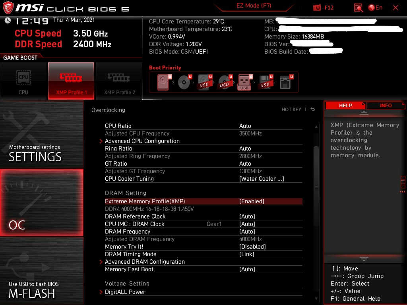Click the Memory Size 16384MB text
Viewport: 407px width, 305px height.
tap(294, 37)
